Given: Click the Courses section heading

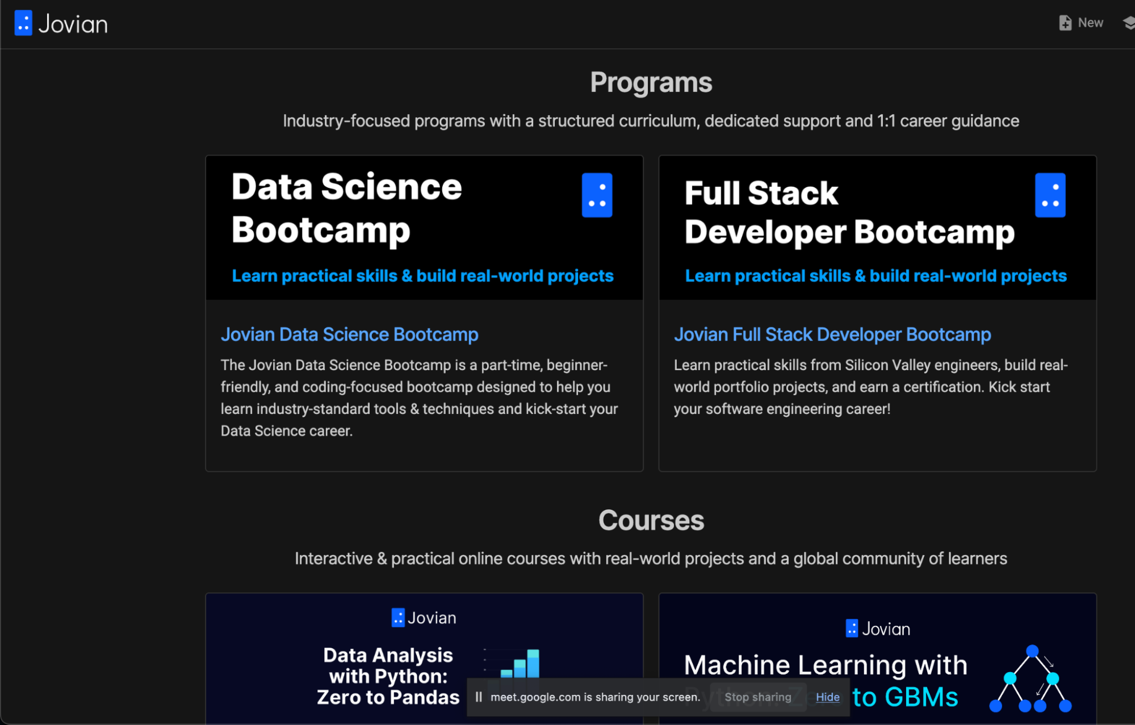Looking at the screenshot, I should [651, 520].
